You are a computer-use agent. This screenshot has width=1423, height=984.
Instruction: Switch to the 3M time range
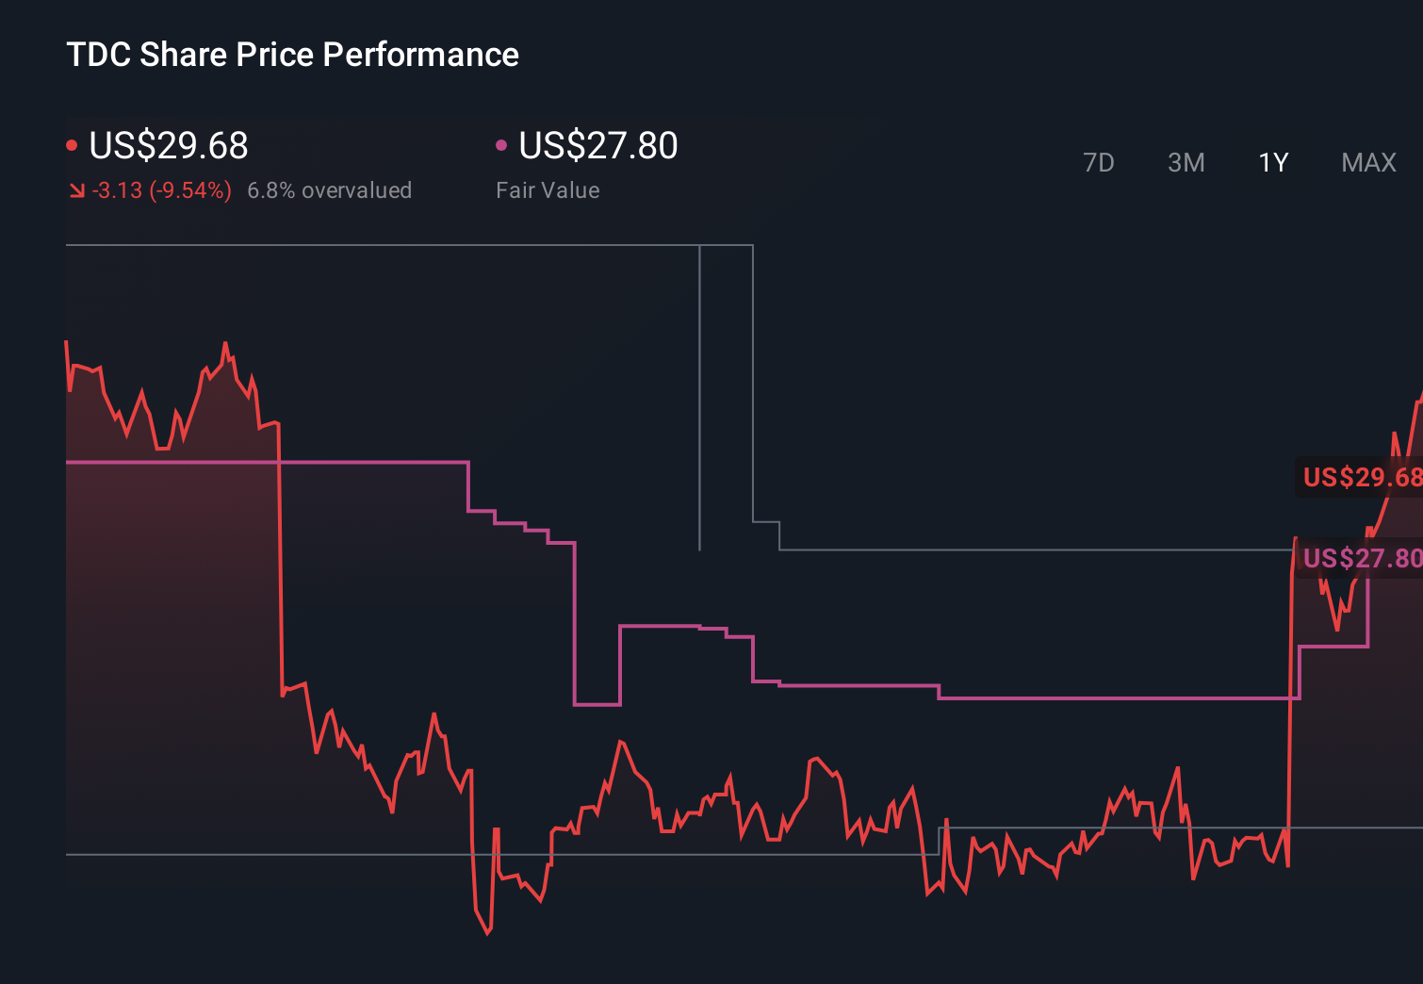(x=1185, y=162)
